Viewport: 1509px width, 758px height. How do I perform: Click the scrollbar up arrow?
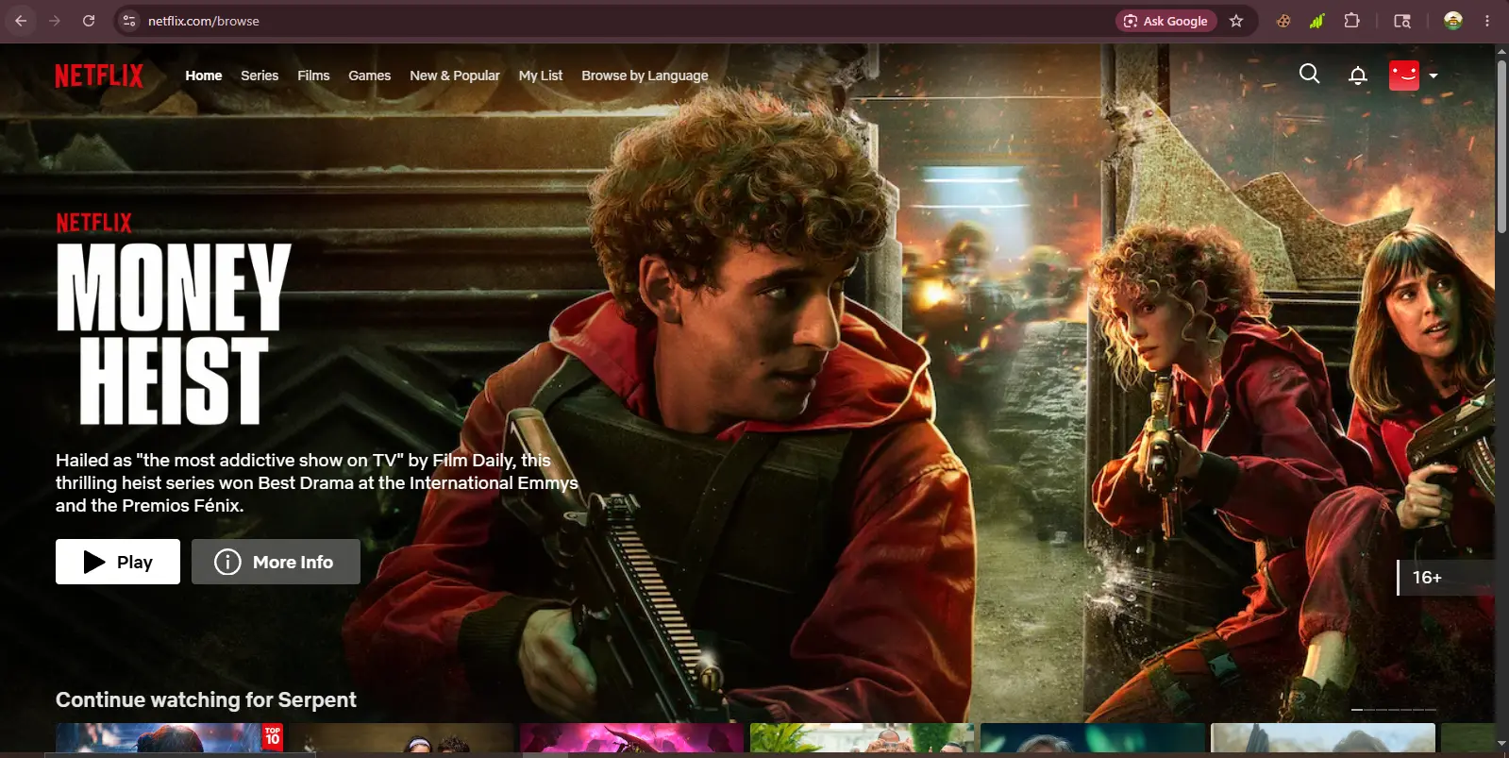pyautogui.click(x=1501, y=51)
